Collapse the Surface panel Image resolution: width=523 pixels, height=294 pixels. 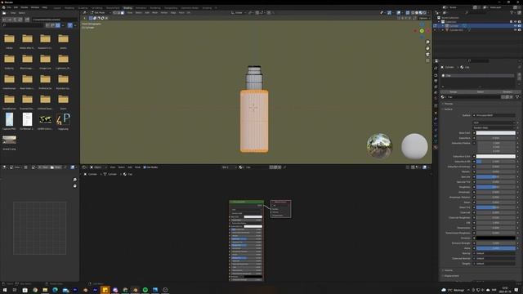[449, 109]
